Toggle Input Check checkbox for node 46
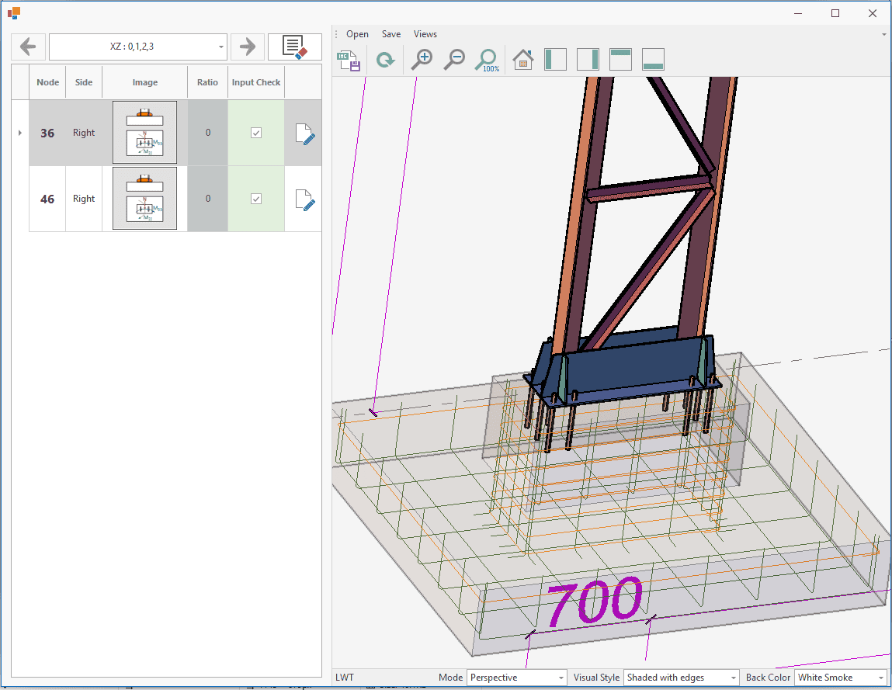The width and height of the screenshot is (892, 690). pos(255,199)
